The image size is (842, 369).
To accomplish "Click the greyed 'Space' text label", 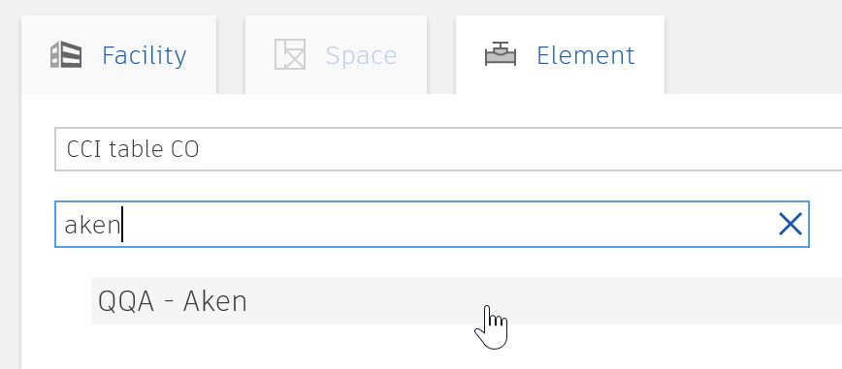I will click(x=361, y=55).
